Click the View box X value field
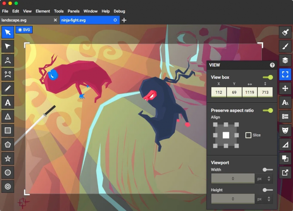This screenshot has height=211, width=293. (219, 92)
